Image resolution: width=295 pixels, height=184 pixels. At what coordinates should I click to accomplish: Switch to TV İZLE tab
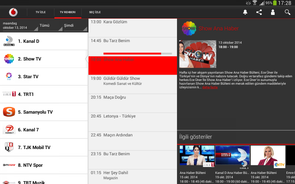pos(41,12)
